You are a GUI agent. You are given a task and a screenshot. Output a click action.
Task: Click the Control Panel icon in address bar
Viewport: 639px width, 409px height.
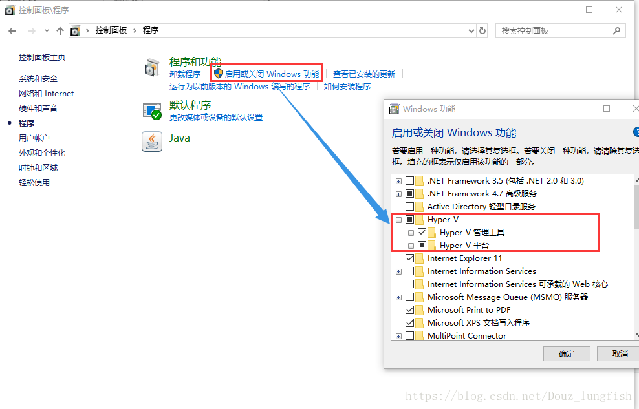76,30
